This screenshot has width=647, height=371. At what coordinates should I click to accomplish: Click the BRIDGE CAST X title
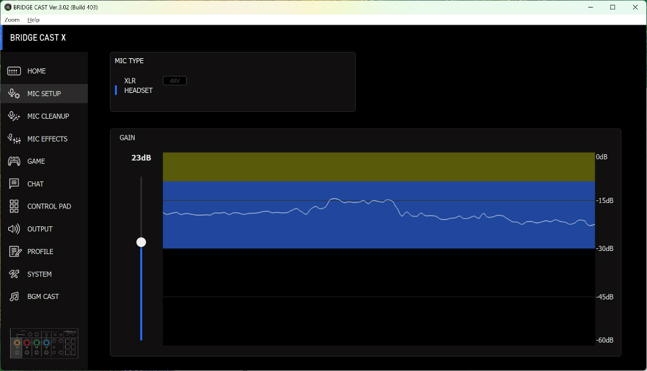coord(38,37)
